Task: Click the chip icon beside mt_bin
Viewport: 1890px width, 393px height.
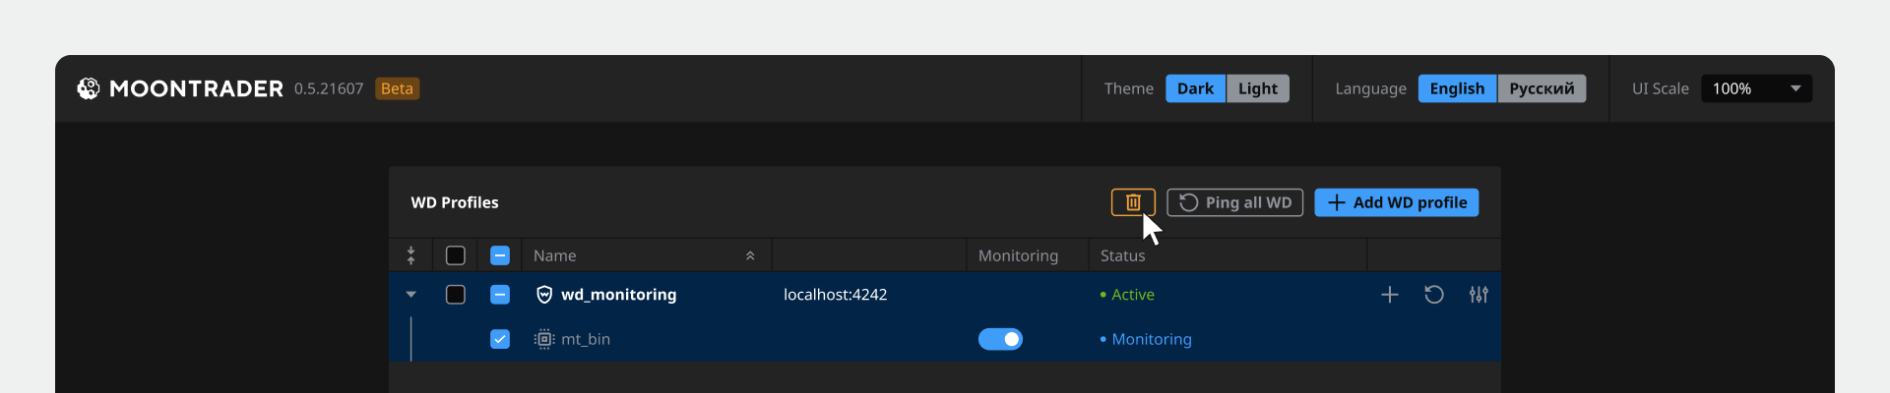Action: [x=544, y=339]
